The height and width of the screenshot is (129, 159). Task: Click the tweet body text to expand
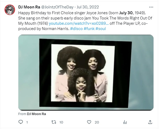(x=85, y=21)
